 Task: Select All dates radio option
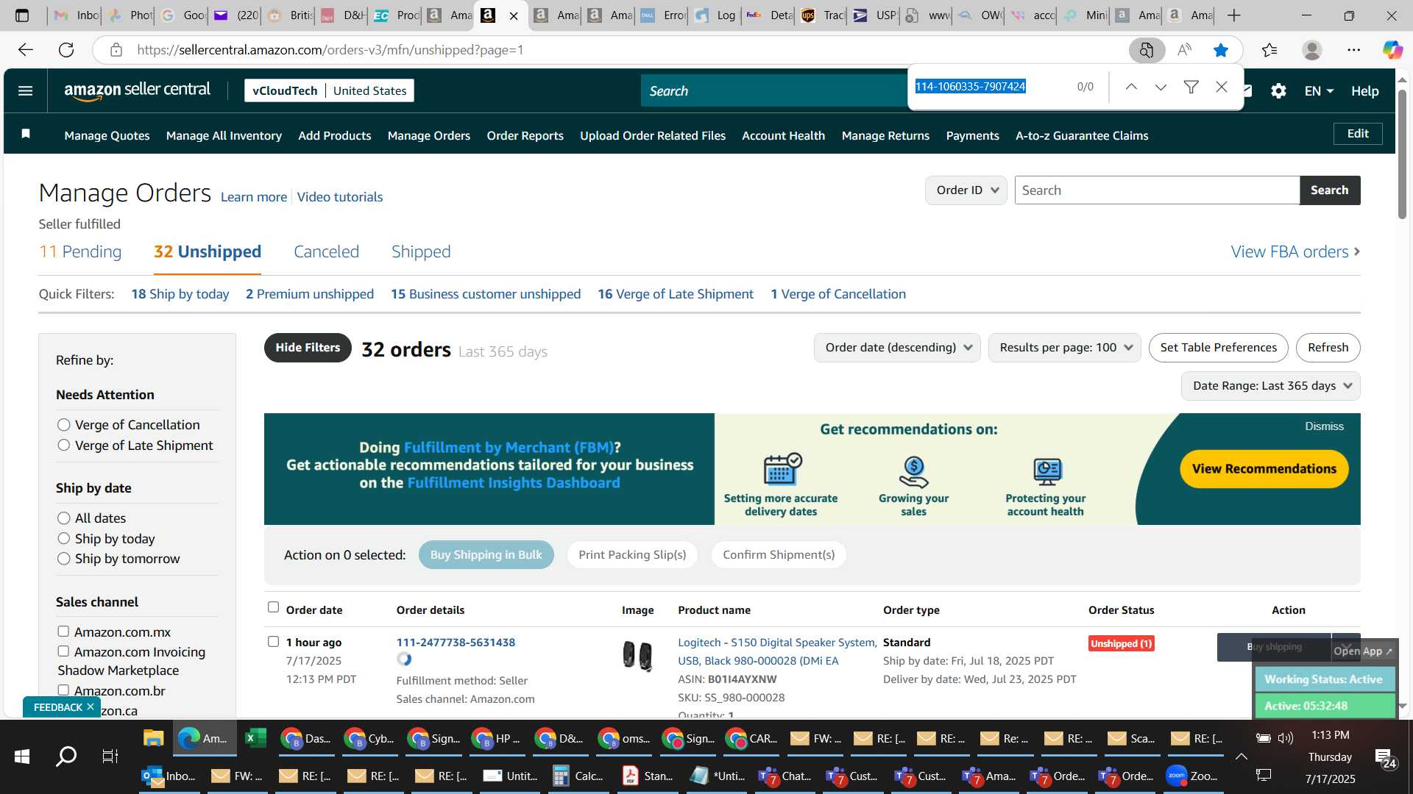pyautogui.click(x=64, y=518)
